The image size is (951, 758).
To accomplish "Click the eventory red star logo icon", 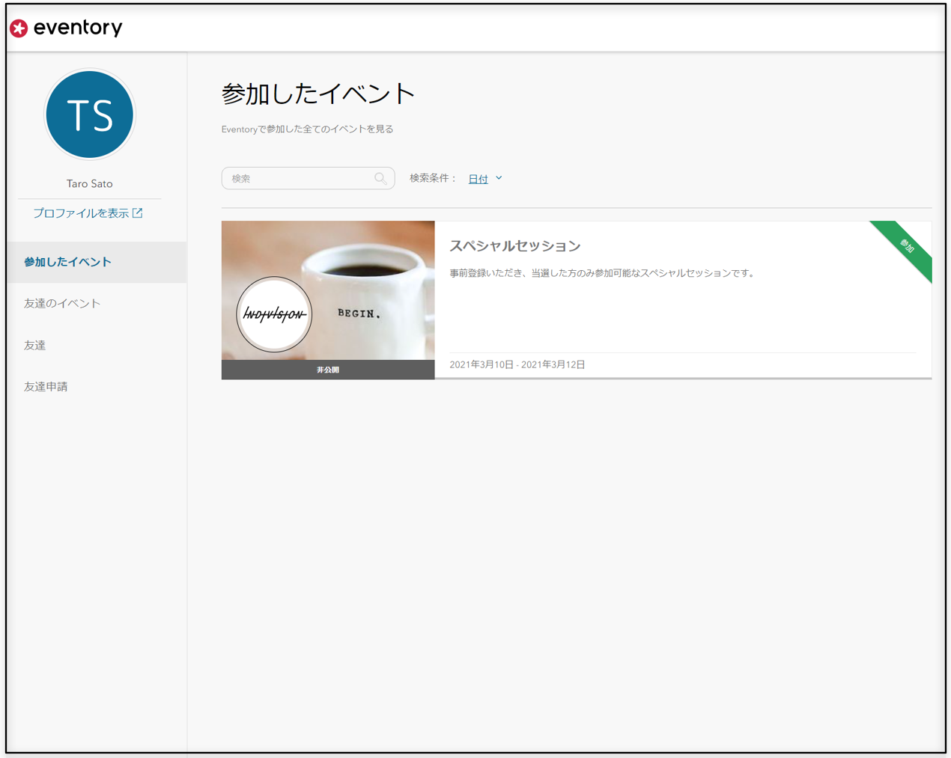I will pyautogui.click(x=19, y=28).
